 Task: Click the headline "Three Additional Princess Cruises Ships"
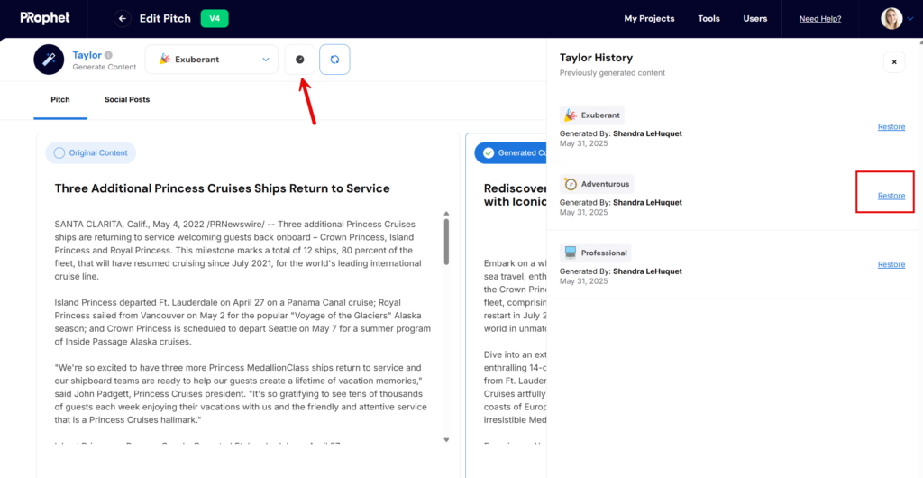coord(223,188)
